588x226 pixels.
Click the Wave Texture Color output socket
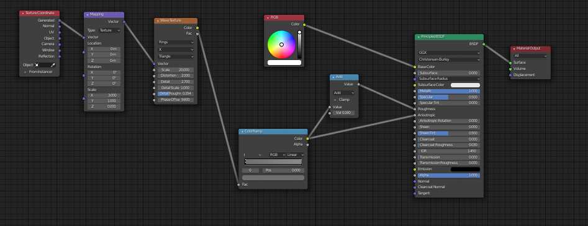pyautogui.click(x=197, y=28)
